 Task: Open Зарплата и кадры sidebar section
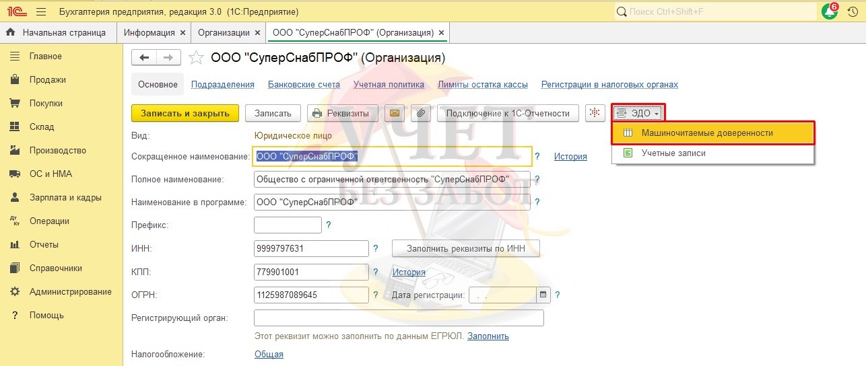coord(65,198)
